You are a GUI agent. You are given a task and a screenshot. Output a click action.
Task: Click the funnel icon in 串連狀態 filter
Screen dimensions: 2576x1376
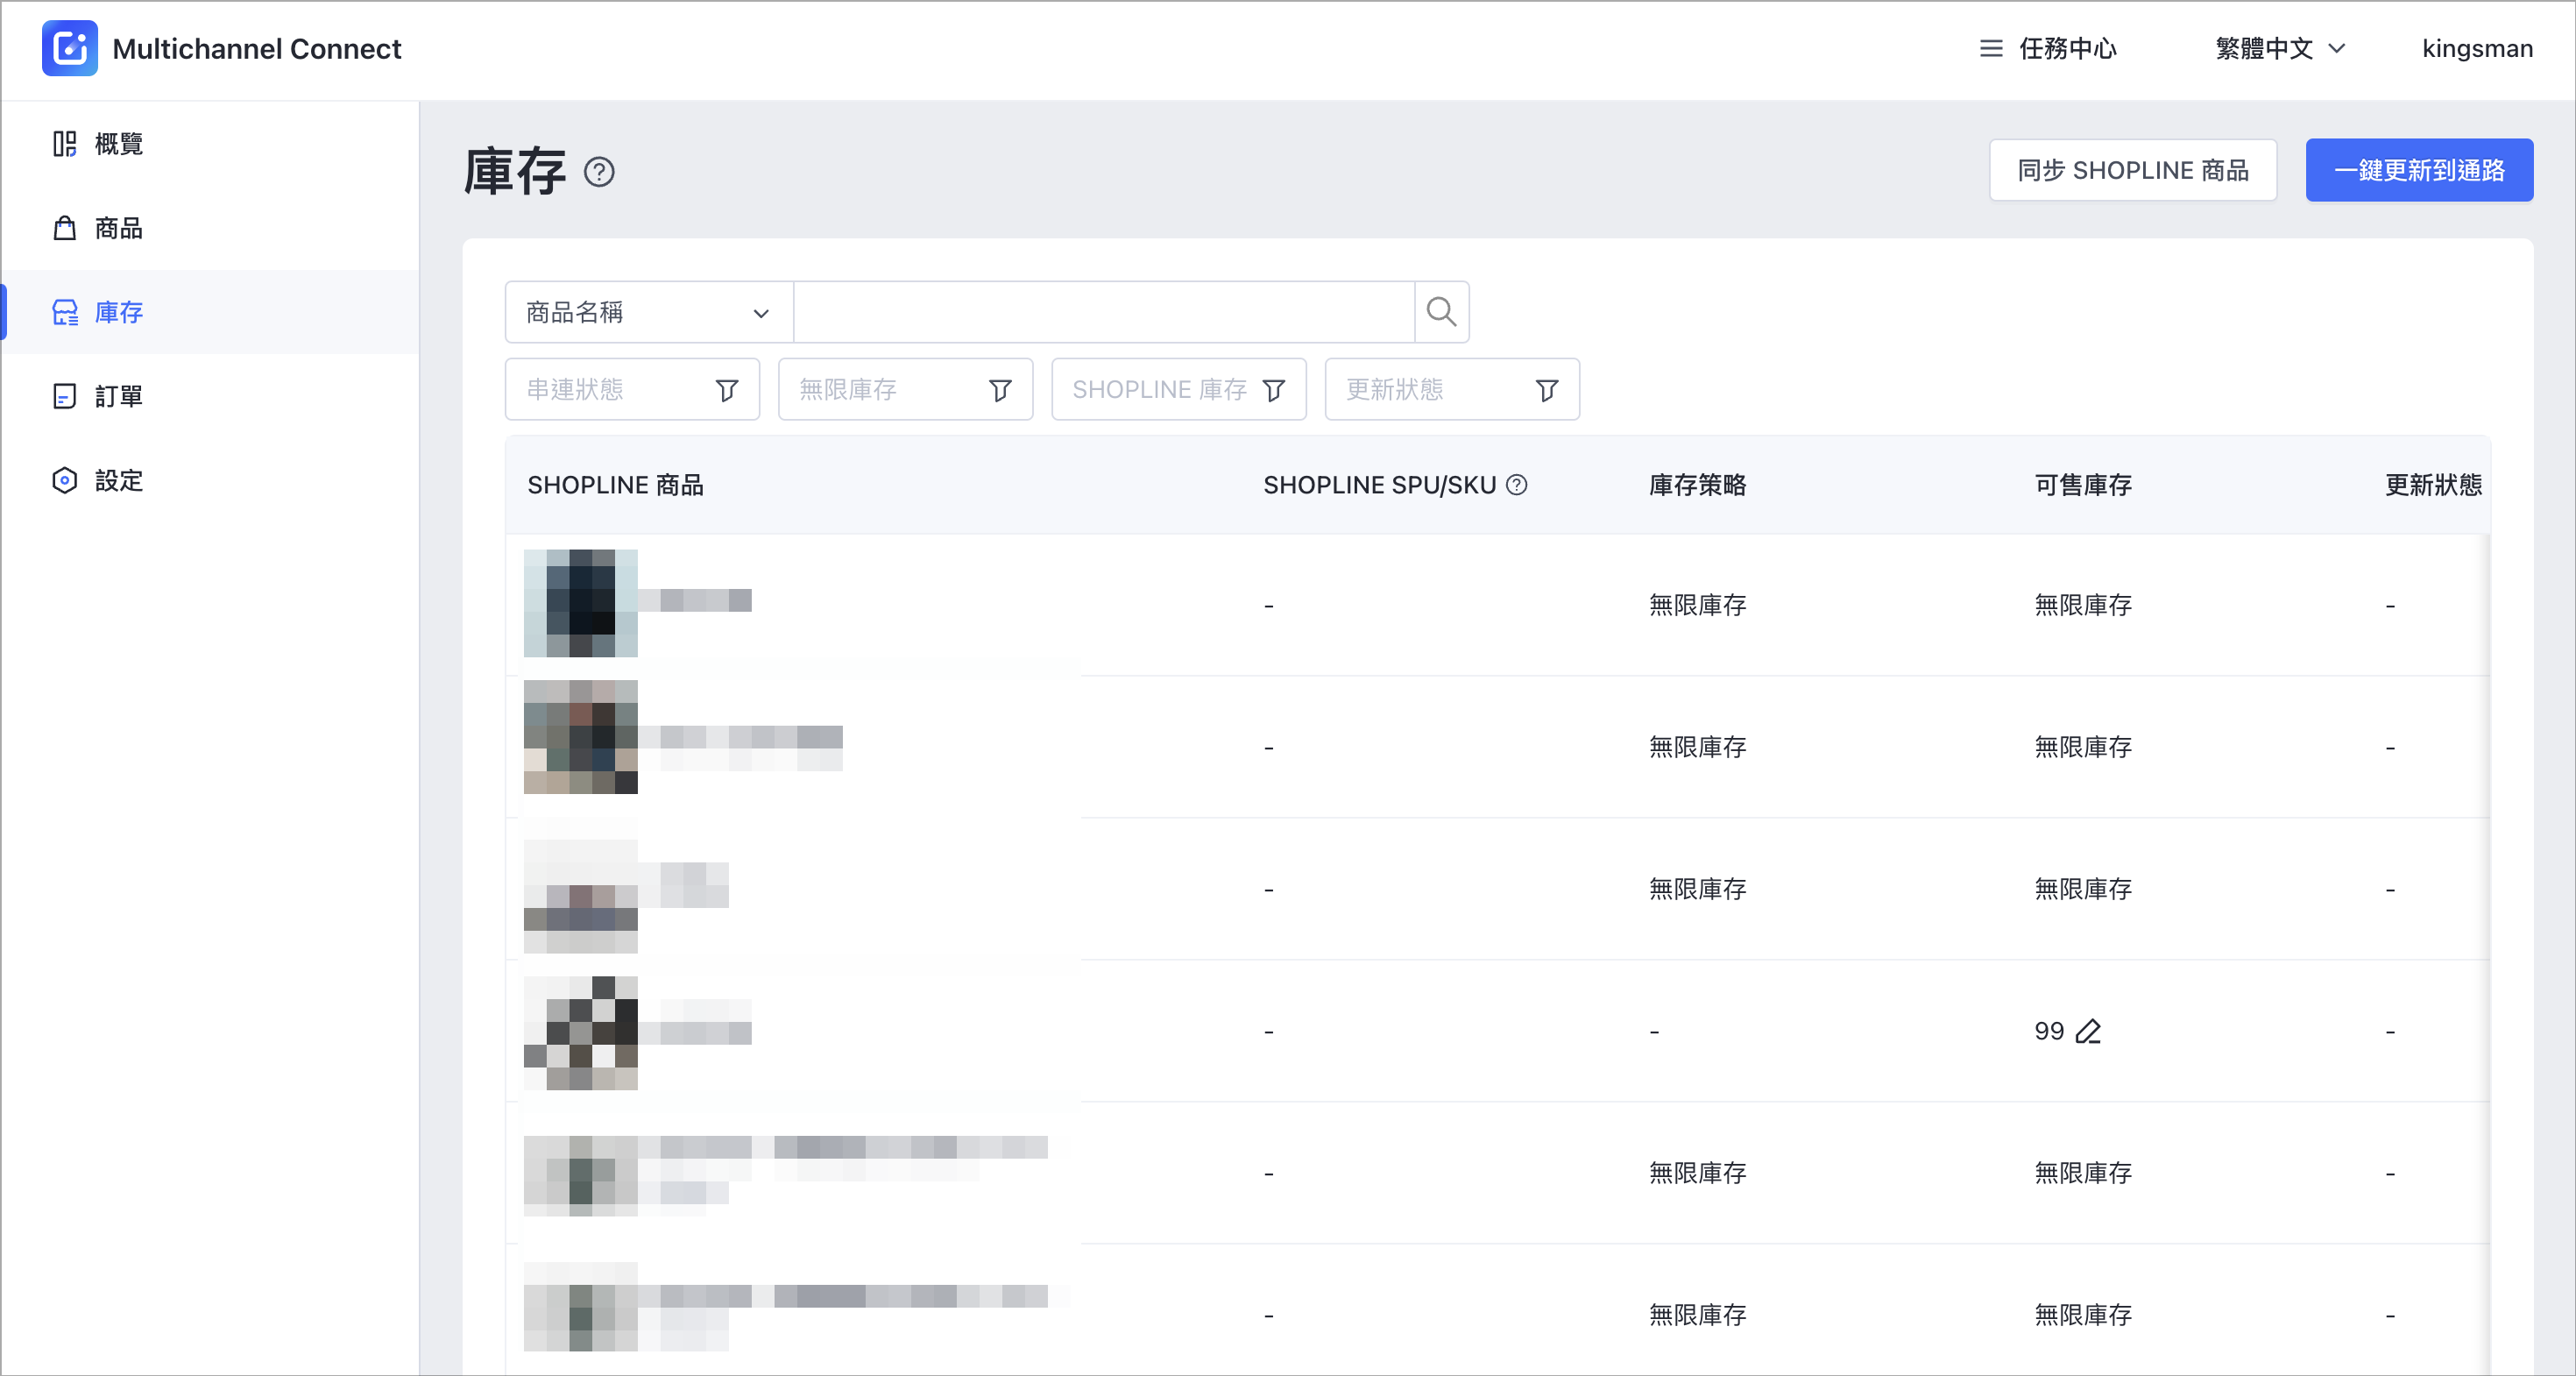coord(727,390)
